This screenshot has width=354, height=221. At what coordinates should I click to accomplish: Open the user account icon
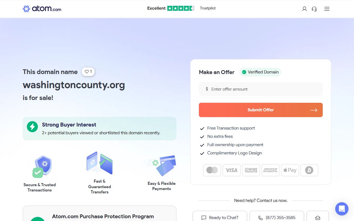click(x=304, y=9)
